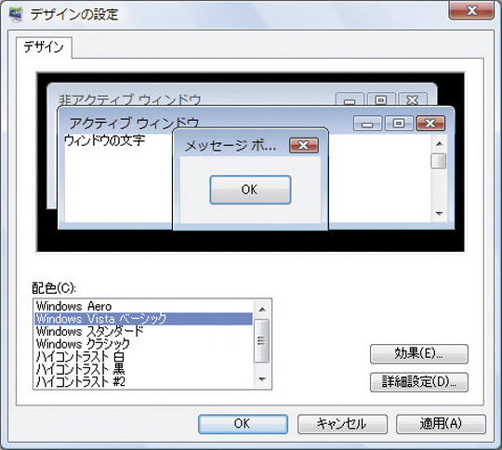Confirm with the bottom OK button
This screenshot has width=502, height=450.
[x=243, y=424]
